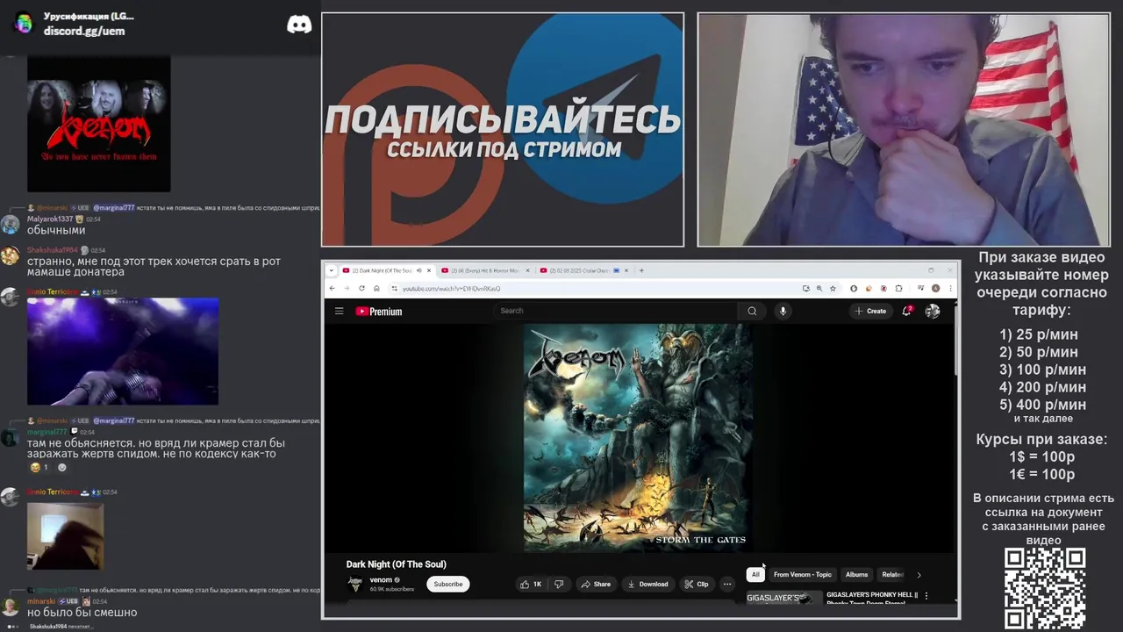This screenshot has height=632, width=1123.
Task: Open the Extensions puzzle icon
Action: [898, 288]
